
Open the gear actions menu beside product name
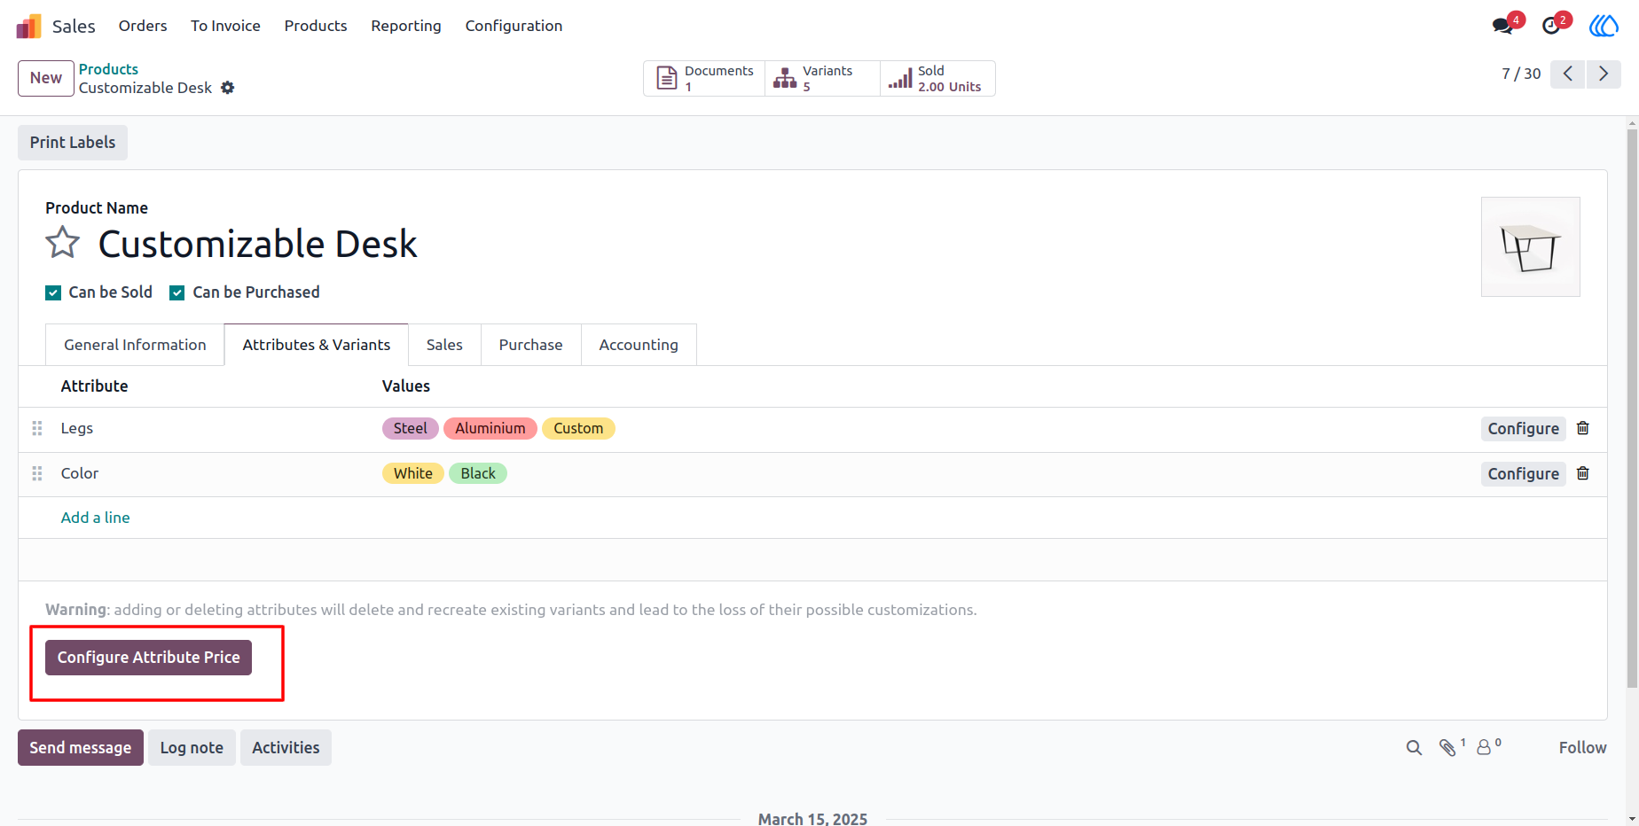(228, 88)
